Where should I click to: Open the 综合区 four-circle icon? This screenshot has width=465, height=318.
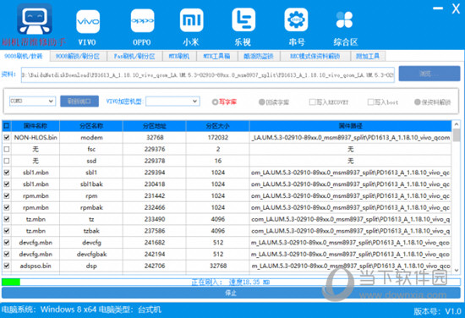[344, 20]
